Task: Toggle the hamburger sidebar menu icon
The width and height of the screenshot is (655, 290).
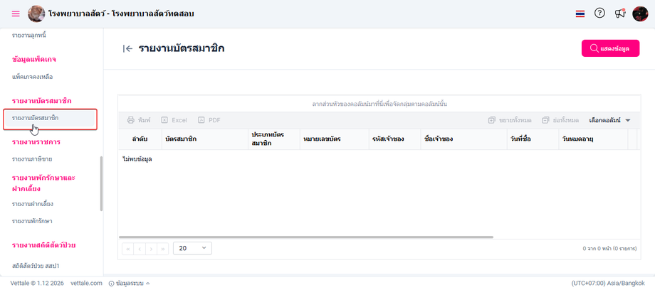Action: 16,14
